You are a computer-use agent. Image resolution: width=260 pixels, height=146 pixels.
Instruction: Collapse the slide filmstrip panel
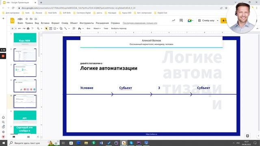(38, 137)
